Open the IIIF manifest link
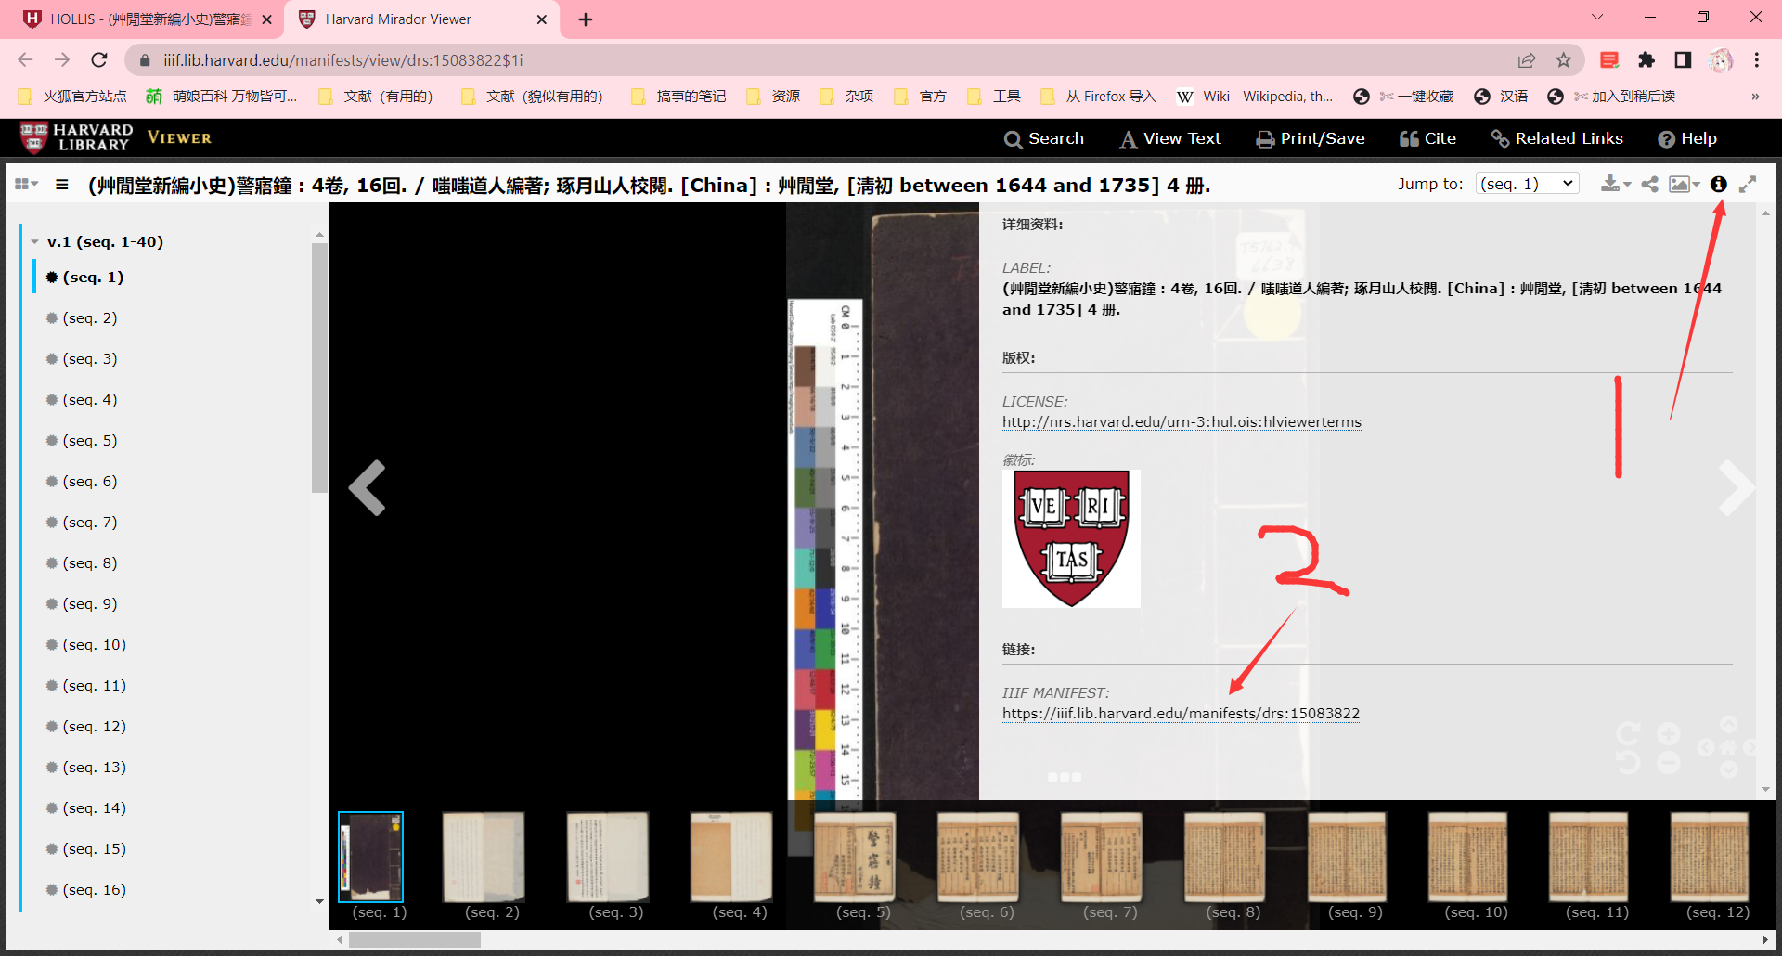 pyautogui.click(x=1181, y=714)
